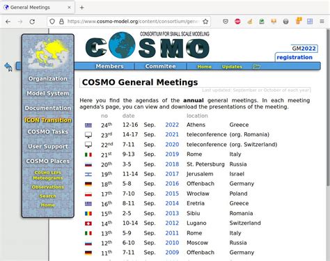Click the Polish flag for 17th meeting
This screenshot has width=330, height=261.
point(88,194)
